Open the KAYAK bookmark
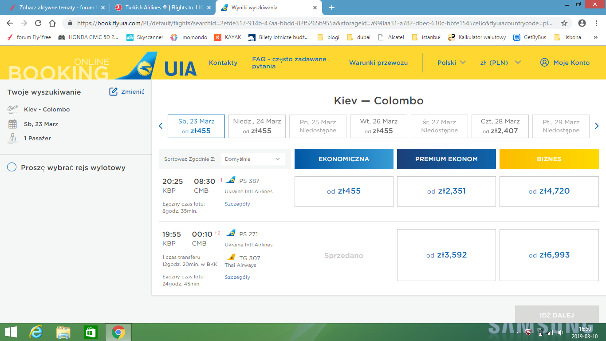606x341 pixels. click(x=228, y=37)
